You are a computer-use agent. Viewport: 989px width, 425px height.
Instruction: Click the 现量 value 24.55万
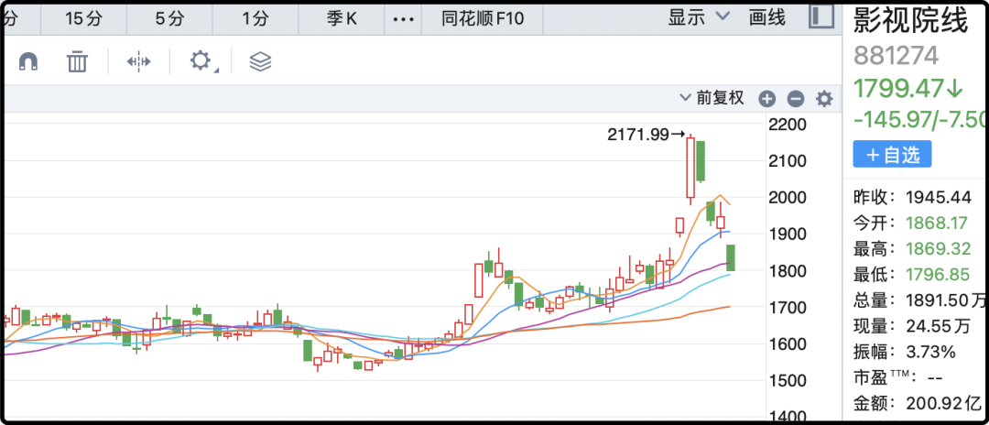click(938, 326)
